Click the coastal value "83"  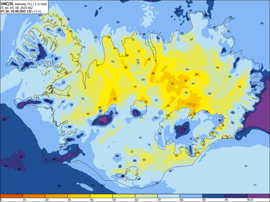tap(157, 183)
